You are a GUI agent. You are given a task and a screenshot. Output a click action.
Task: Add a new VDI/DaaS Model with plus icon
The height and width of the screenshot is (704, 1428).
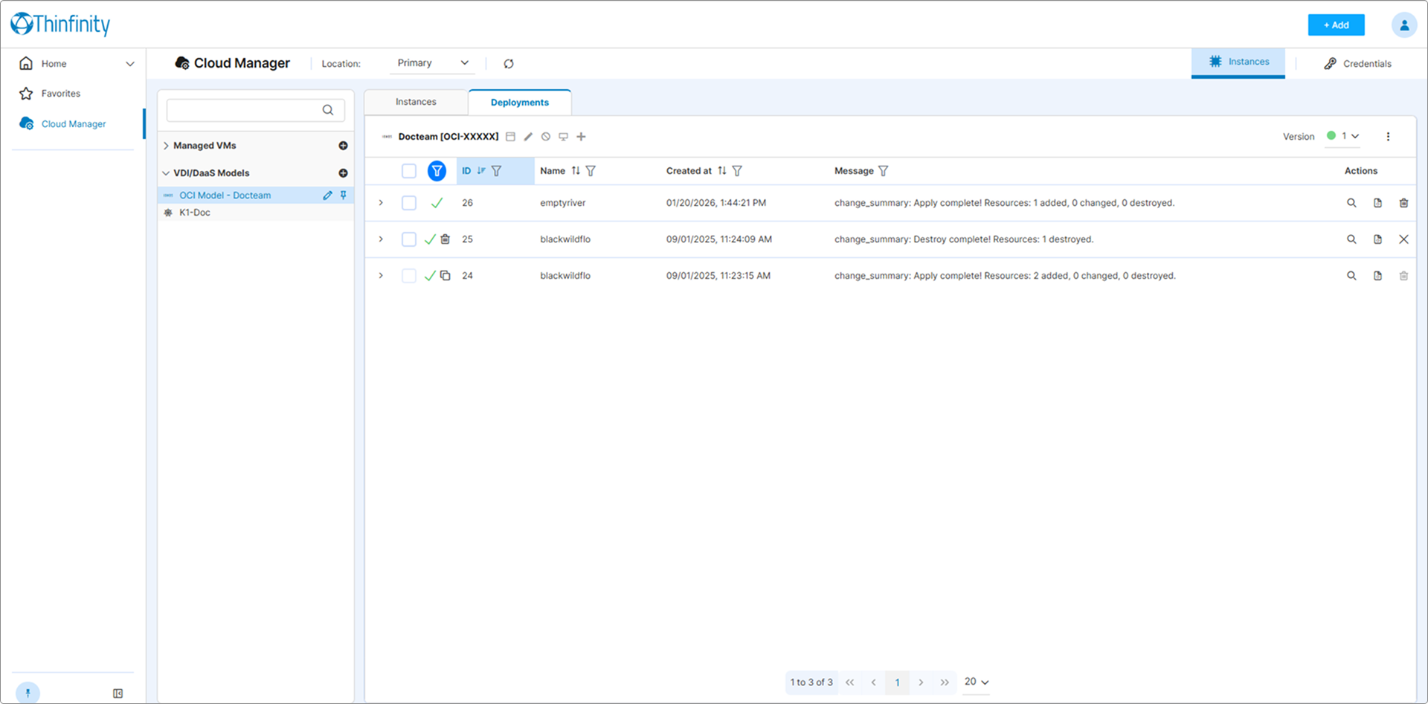tap(343, 173)
